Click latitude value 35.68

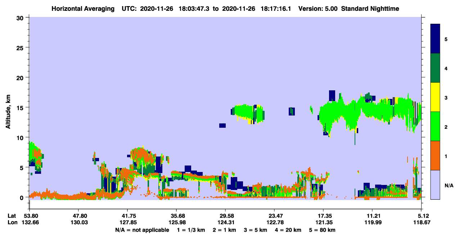point(176,216)
